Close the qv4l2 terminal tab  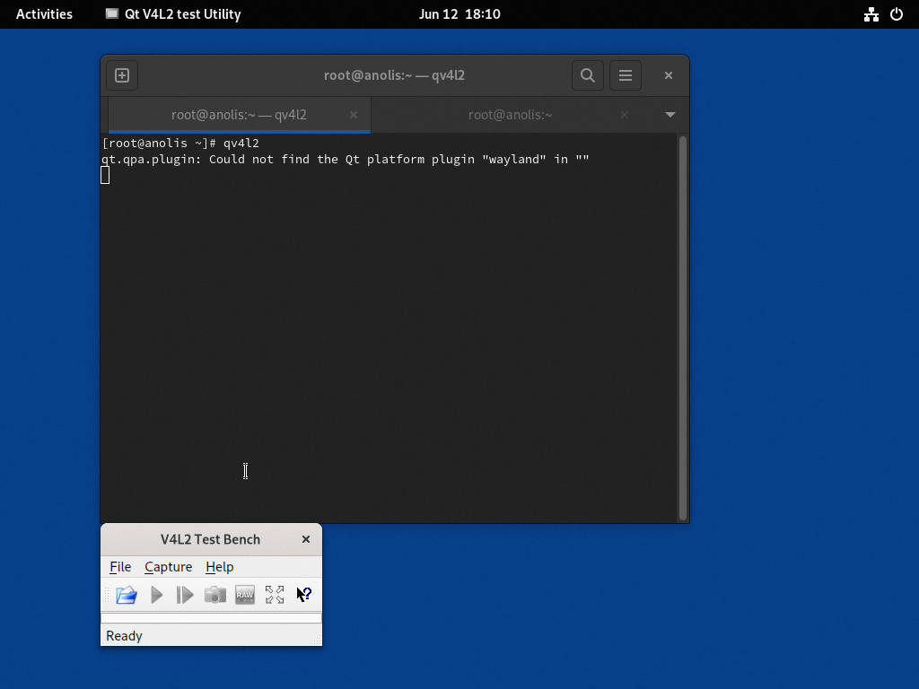coord(354,115)
